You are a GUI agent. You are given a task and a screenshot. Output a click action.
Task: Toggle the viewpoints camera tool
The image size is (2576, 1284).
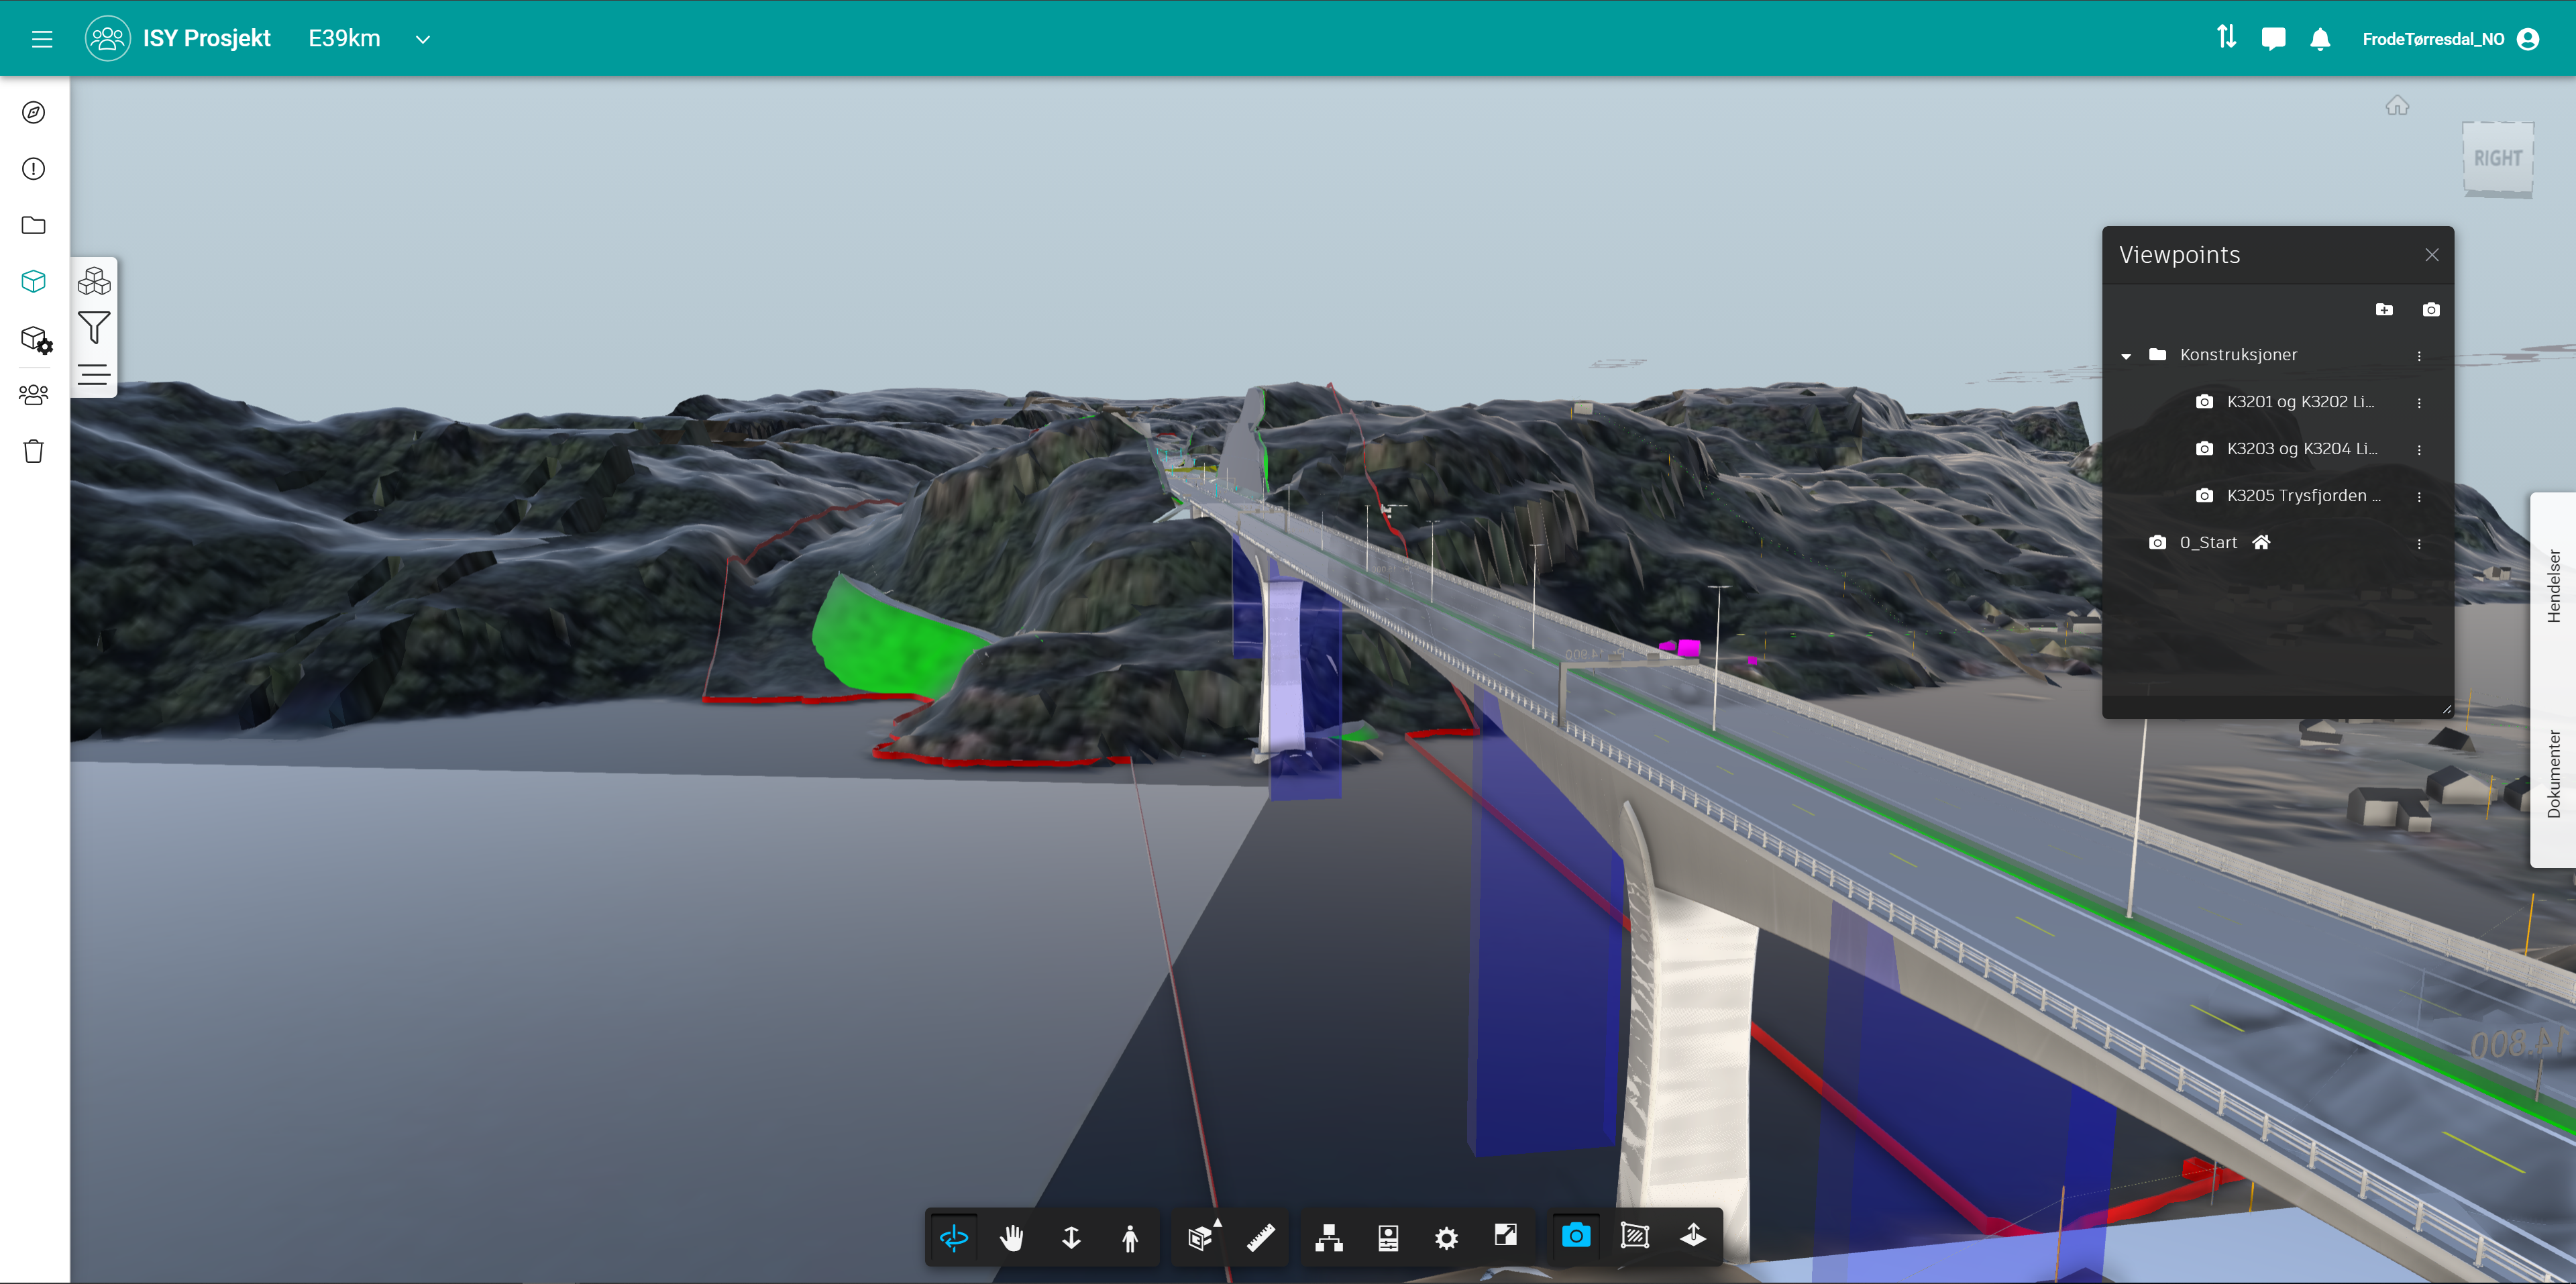pos(1576,1237)
